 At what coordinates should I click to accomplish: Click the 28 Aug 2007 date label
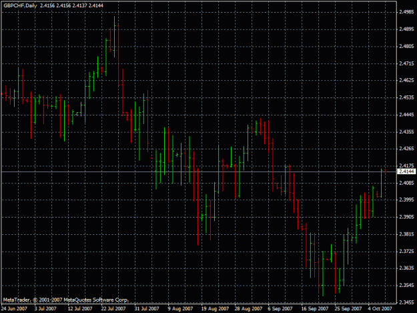248,308
